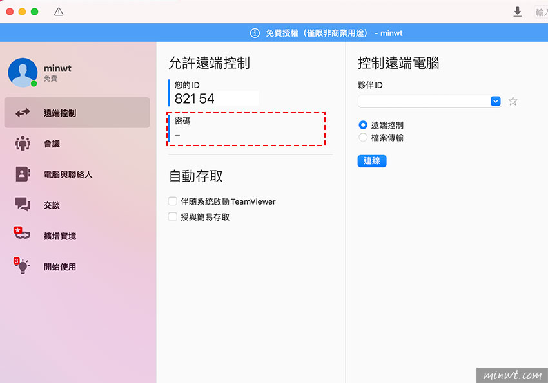This screenshot has width=548, height=383.
Task: Click the minwt user name in sidebar
Action: click(57, 68)
